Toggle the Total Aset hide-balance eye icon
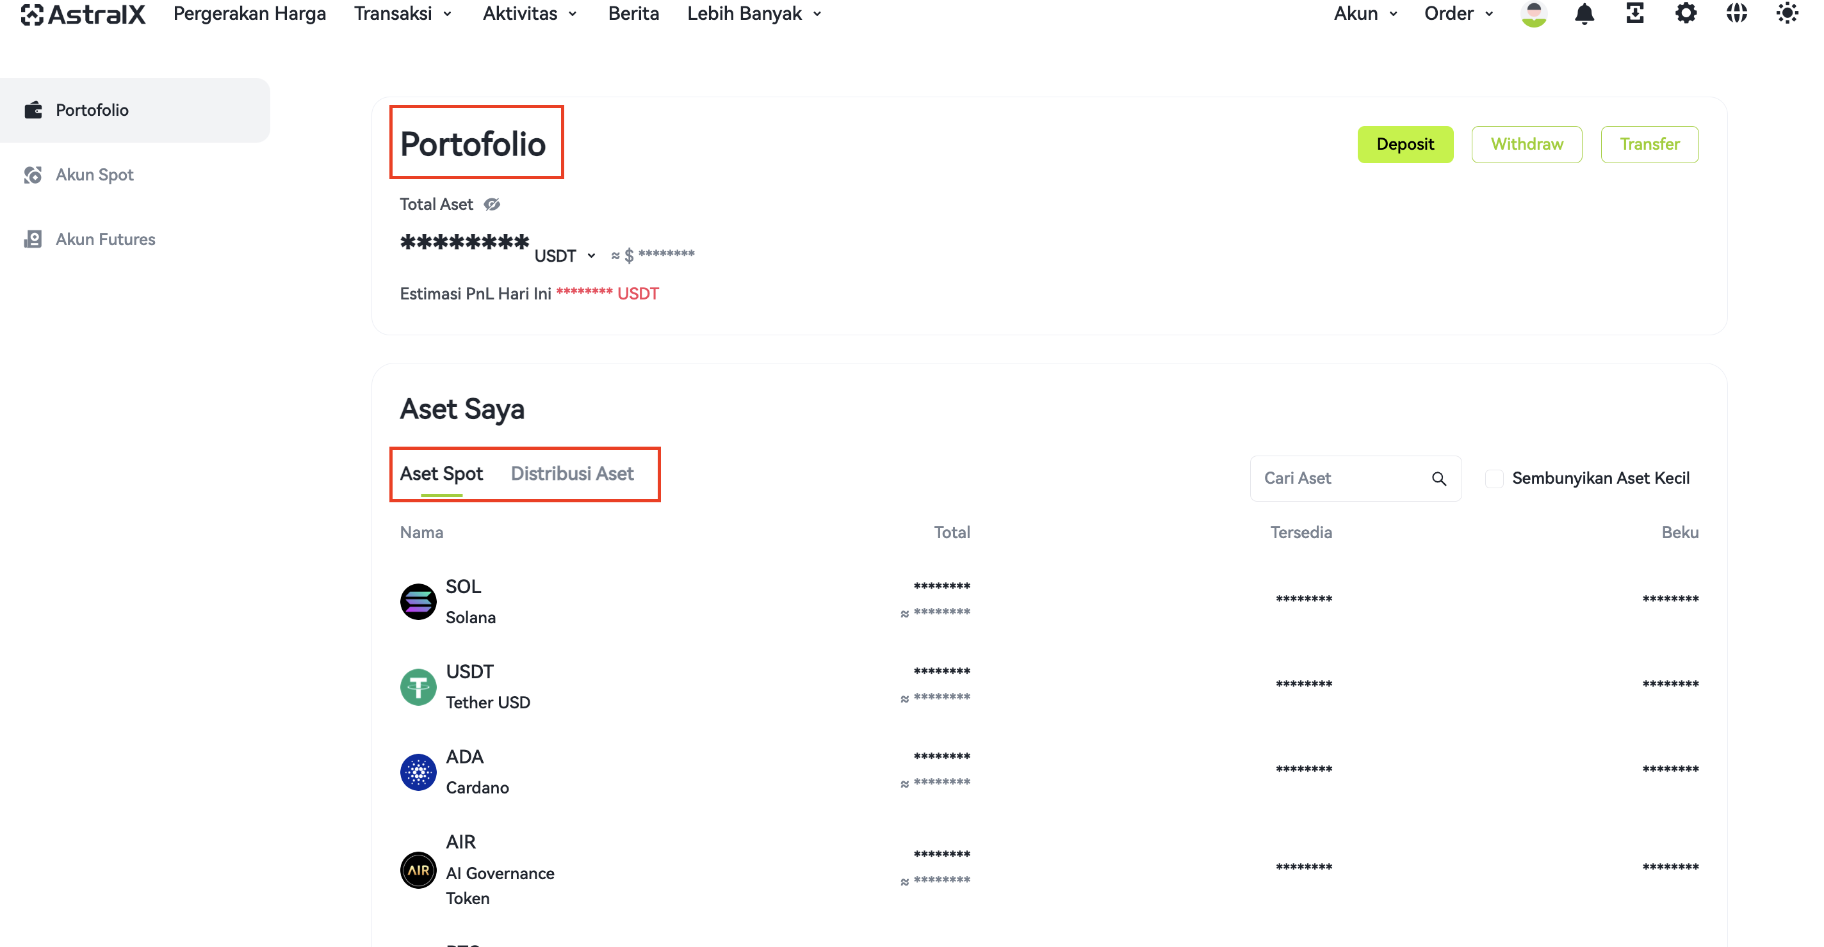The image size is (1824, 947). 492,205
